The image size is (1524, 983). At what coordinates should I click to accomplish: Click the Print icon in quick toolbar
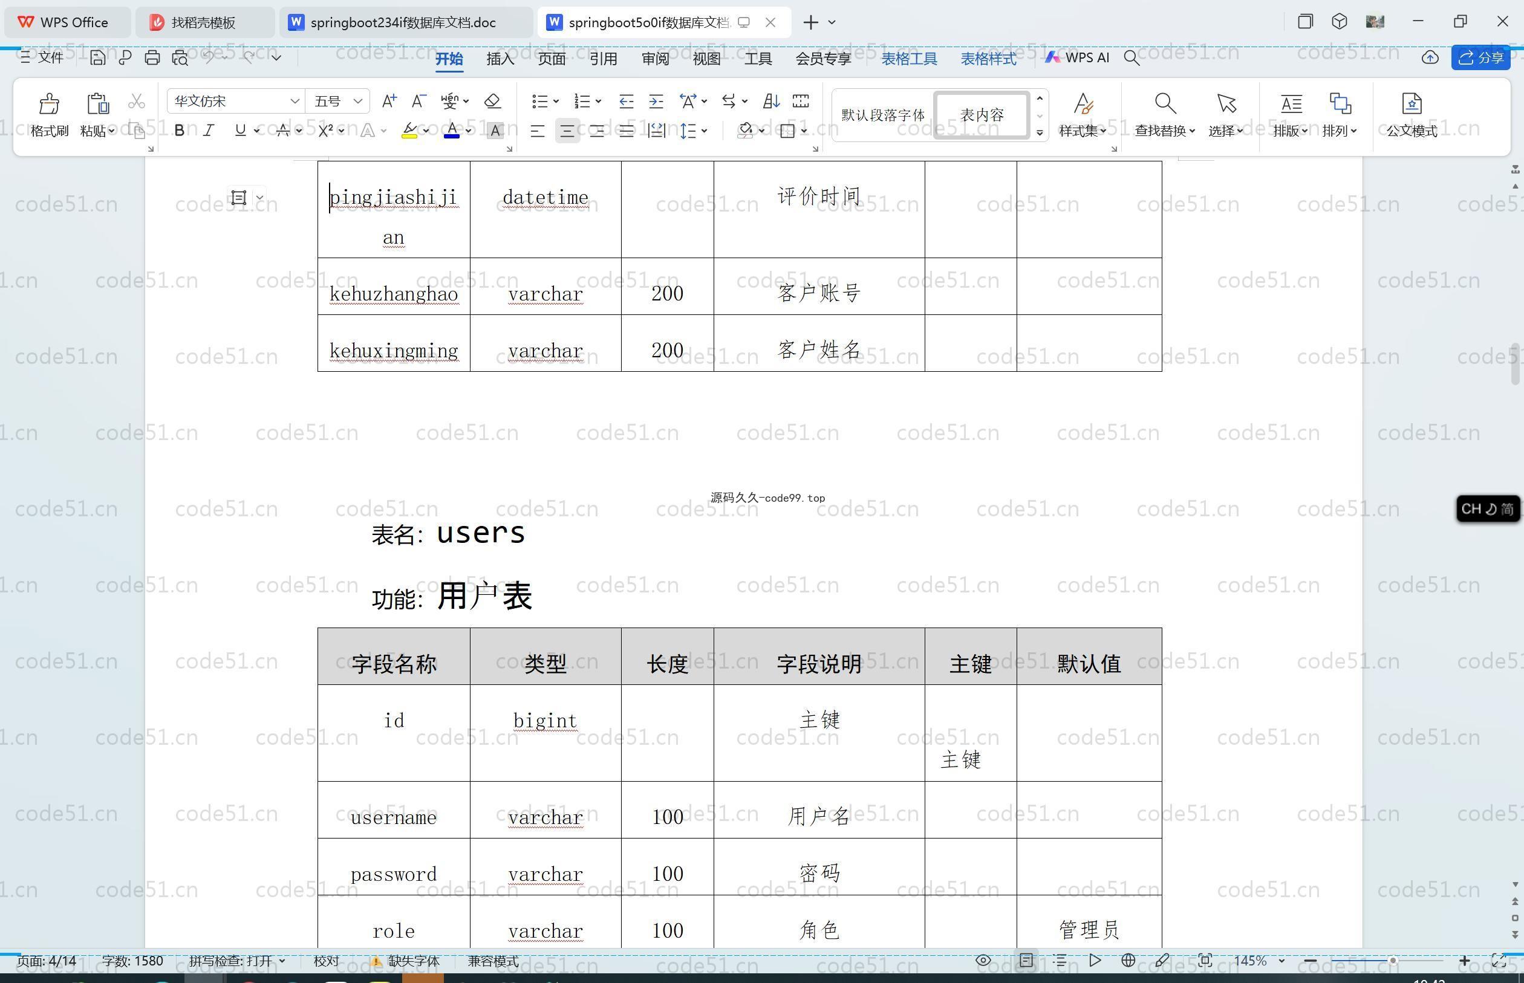[x=152, y=57]
